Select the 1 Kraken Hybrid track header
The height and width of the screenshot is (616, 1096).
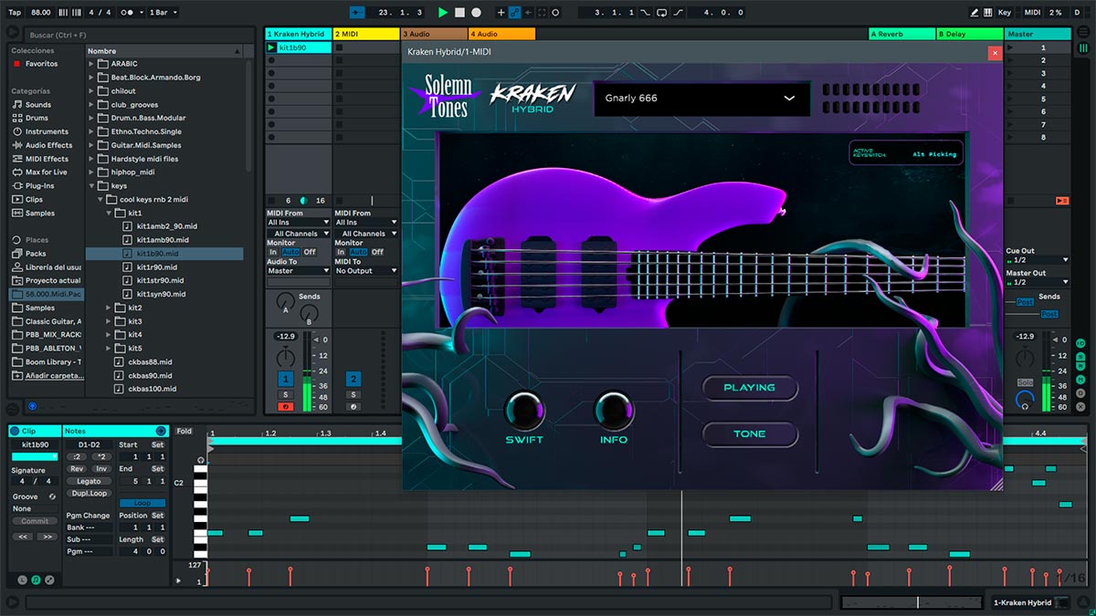pos(298,34)
